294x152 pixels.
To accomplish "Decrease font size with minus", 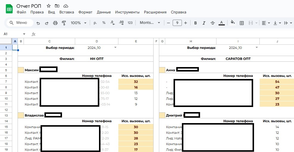I will 168,23.
